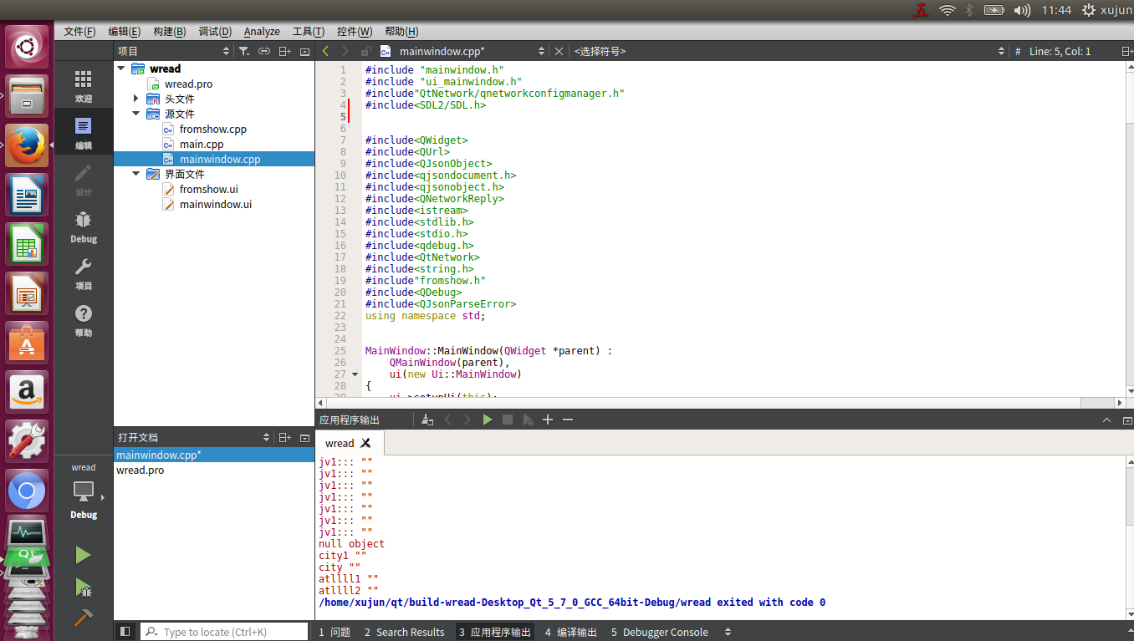Image resolution: width=1134 pixels, height=641 pixels.
Task: Open fromshow.cpp in the project tree
Action: pos(212,129)
